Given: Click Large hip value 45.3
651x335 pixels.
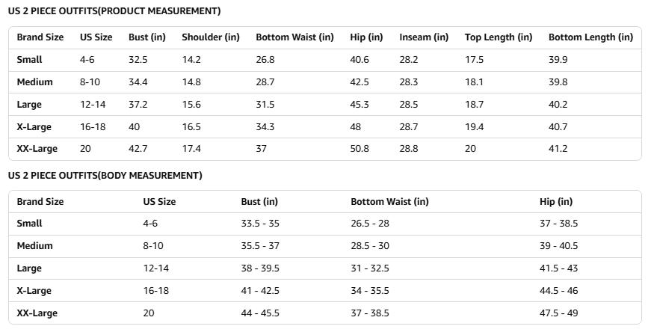Looking at the screenshot, I should pyautogui.click(x=360, y=105).
